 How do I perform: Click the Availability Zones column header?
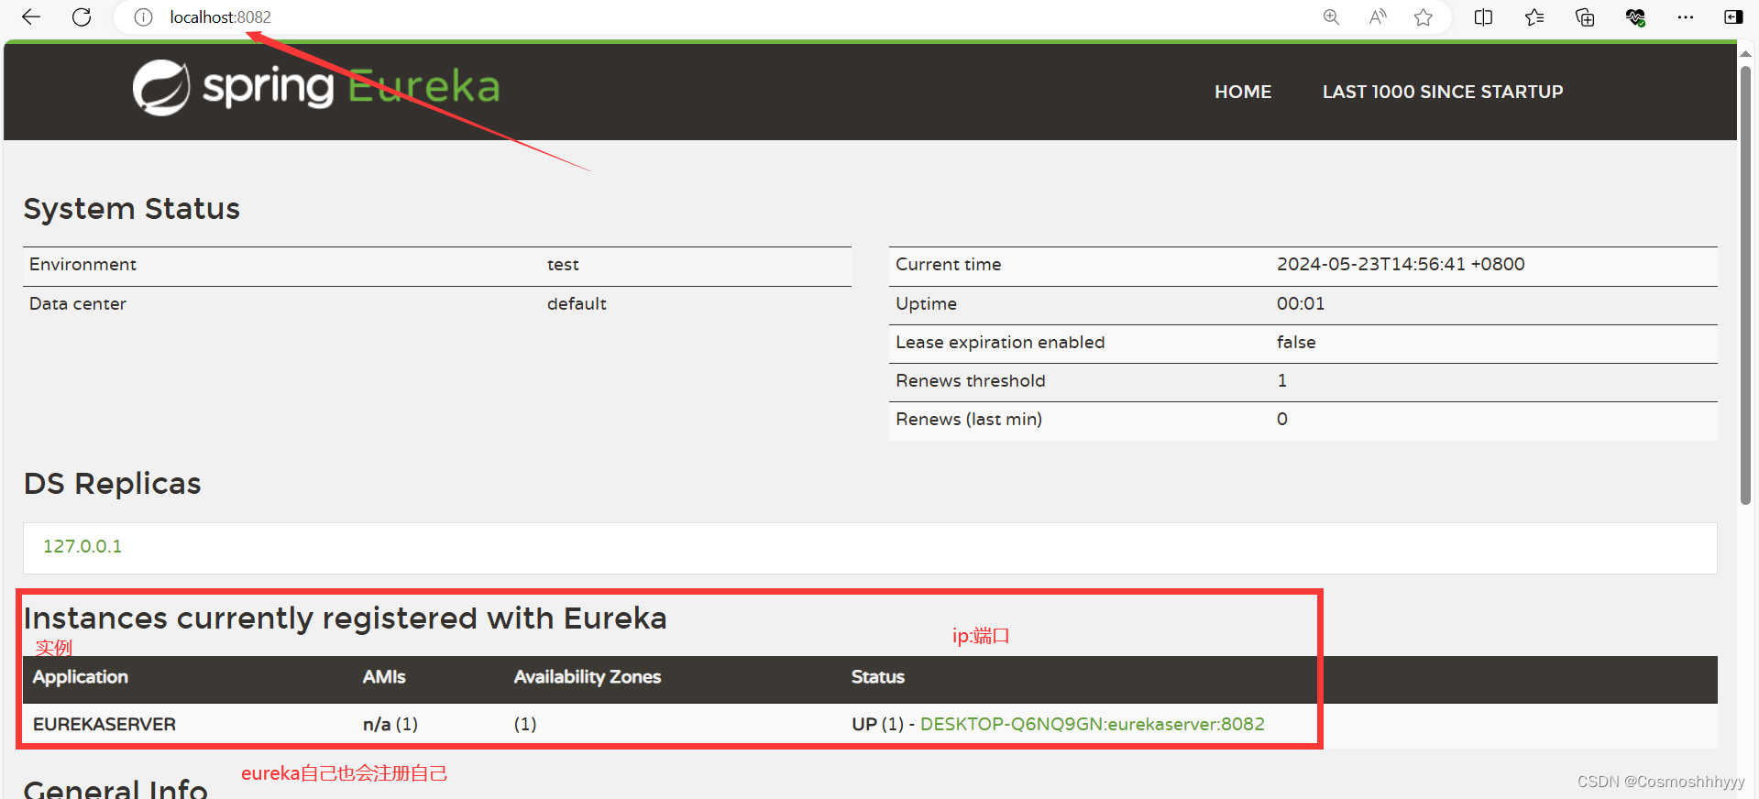[588, 677]
